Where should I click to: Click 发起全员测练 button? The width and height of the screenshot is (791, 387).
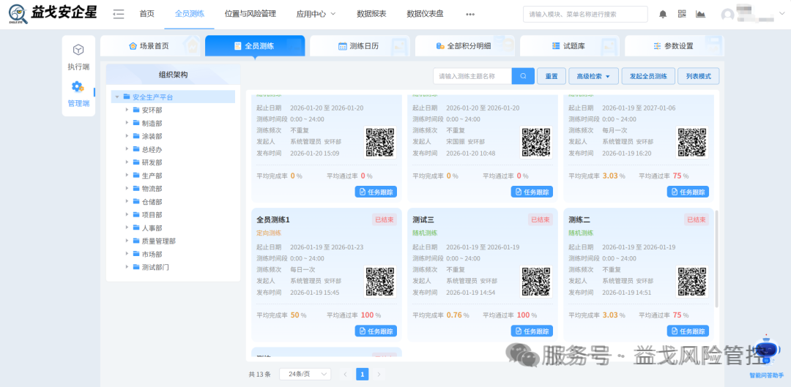(648, 76)
